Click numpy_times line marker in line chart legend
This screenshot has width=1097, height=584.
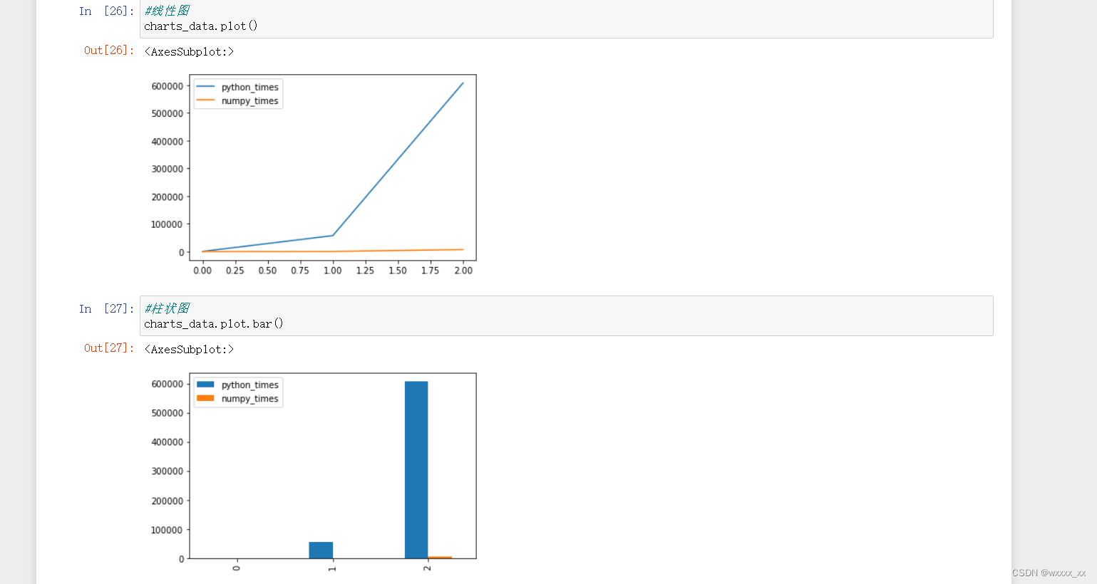205,100
